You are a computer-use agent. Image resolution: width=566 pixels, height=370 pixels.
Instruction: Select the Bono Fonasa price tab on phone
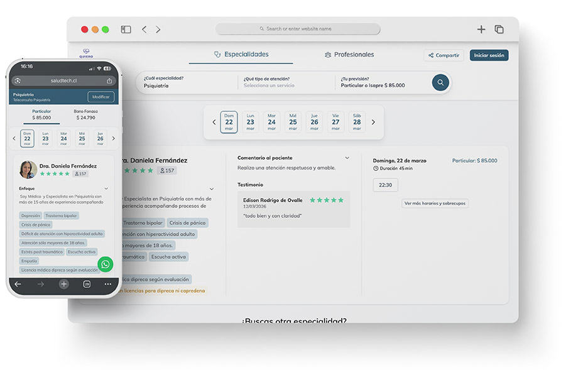click(x=85, y=114)
